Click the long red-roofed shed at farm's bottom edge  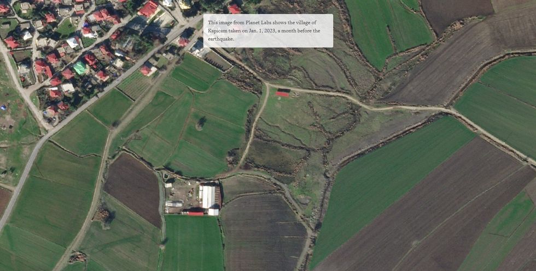click(x=196, y=213)
